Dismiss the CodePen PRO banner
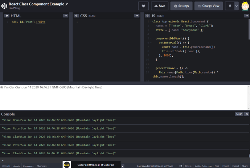The width and height of the screenshot is (250, 168). 122,167
